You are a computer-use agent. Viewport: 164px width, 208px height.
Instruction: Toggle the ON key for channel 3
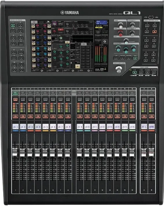click(x=30, y=116)
